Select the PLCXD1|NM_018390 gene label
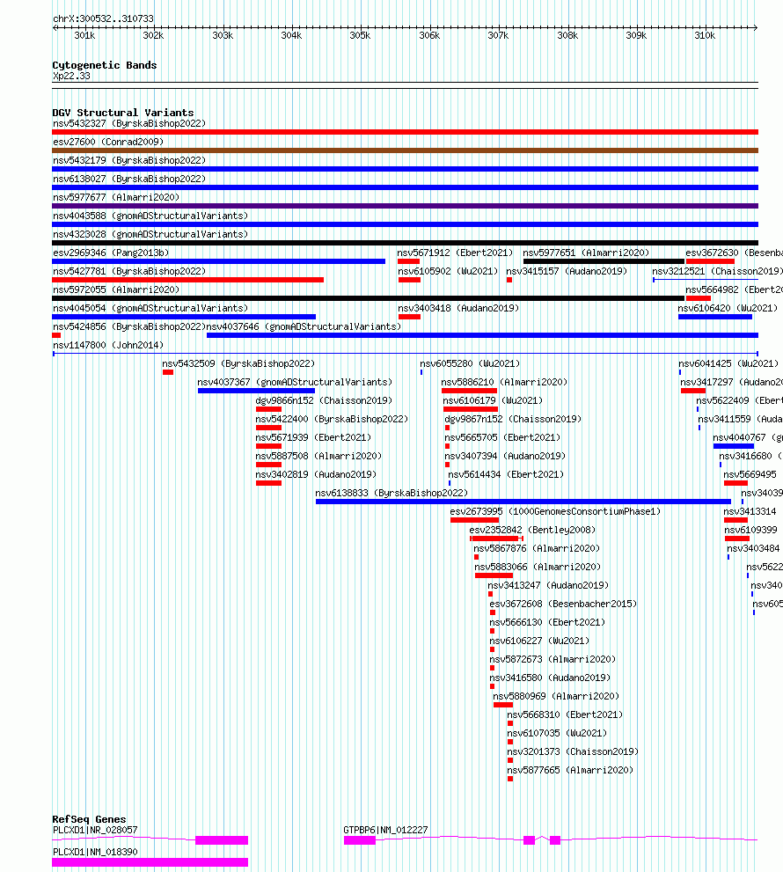This screenshot has width=783, height=872. point(95,852)
